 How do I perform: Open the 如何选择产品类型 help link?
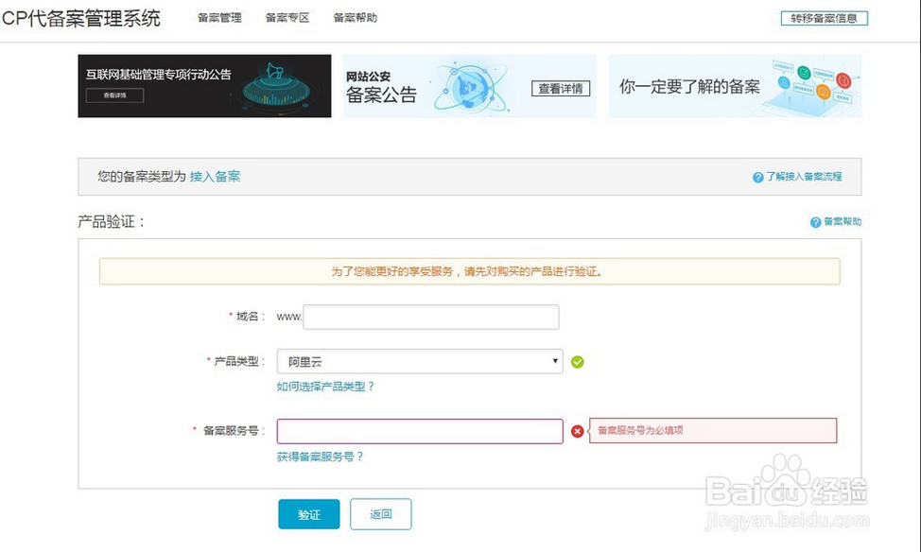[x=325, y=387]
